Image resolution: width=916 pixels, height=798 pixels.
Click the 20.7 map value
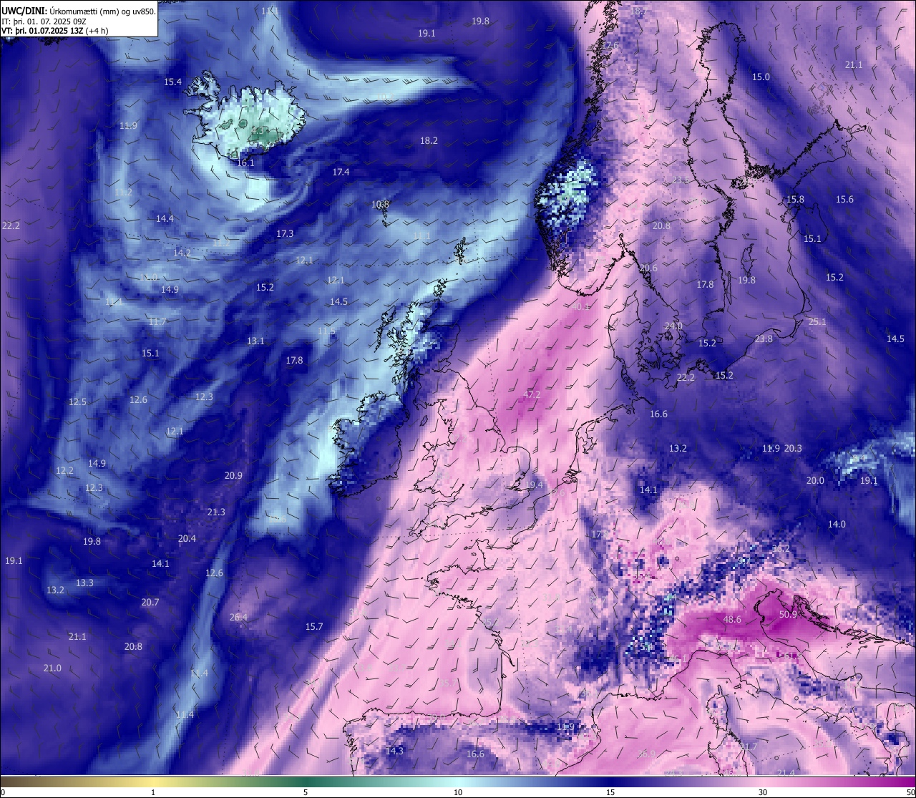(x=150, y=603)
